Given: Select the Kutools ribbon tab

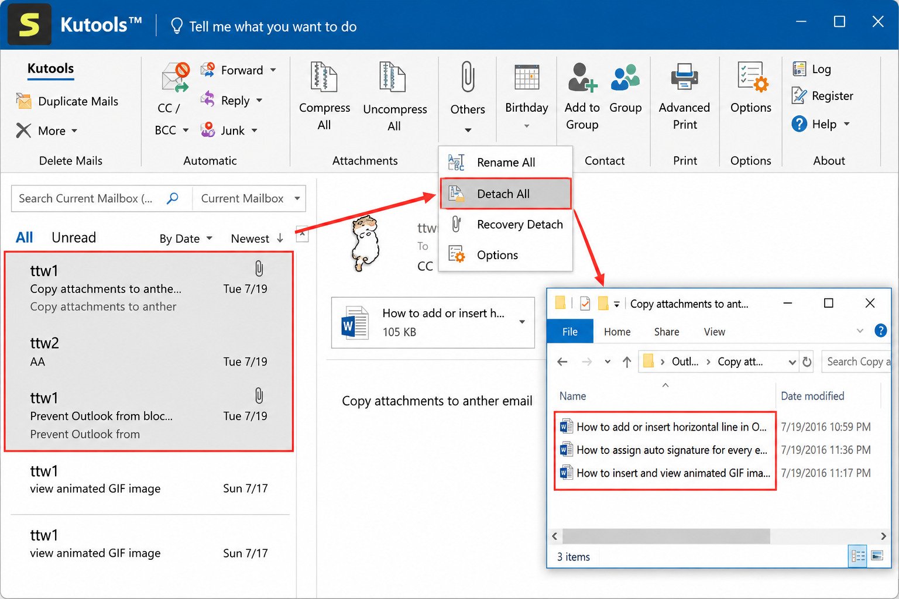Looking at the screenshot, I should coord(51,68).
